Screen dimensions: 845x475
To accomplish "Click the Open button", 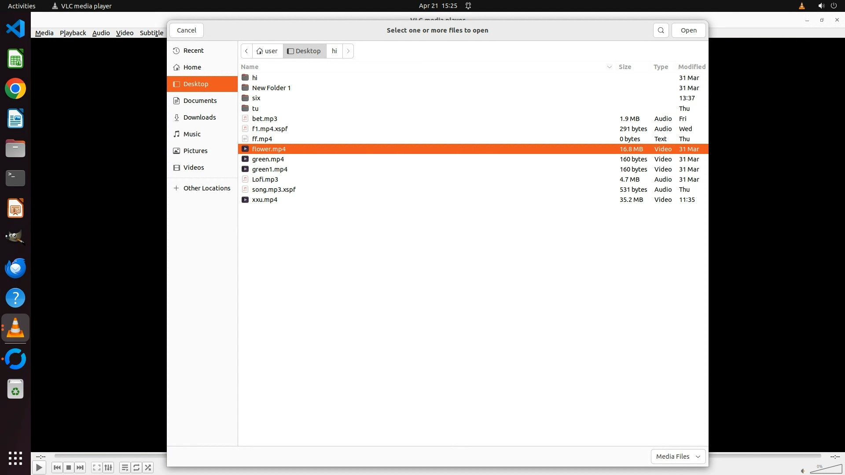I will [688, 30].
